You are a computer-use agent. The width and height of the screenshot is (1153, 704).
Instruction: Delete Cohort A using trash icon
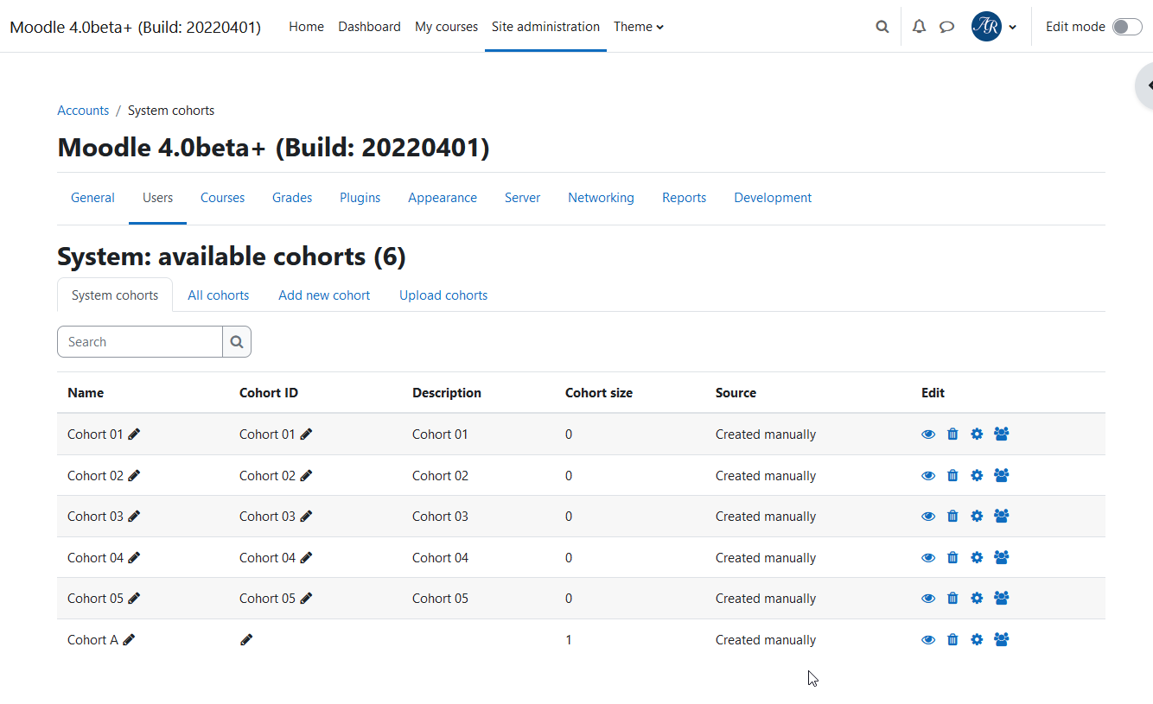(x=952, y=640)
